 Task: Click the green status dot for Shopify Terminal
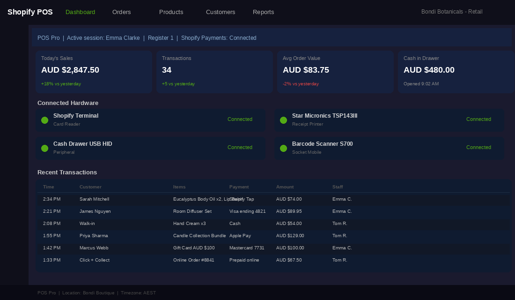coord(44,120)
